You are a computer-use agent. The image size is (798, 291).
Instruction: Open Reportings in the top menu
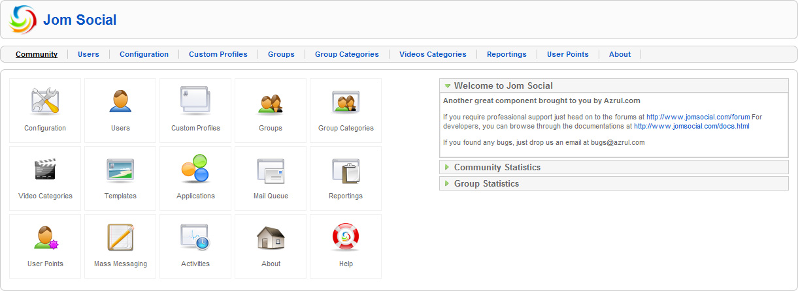click(x=507, y=54)
